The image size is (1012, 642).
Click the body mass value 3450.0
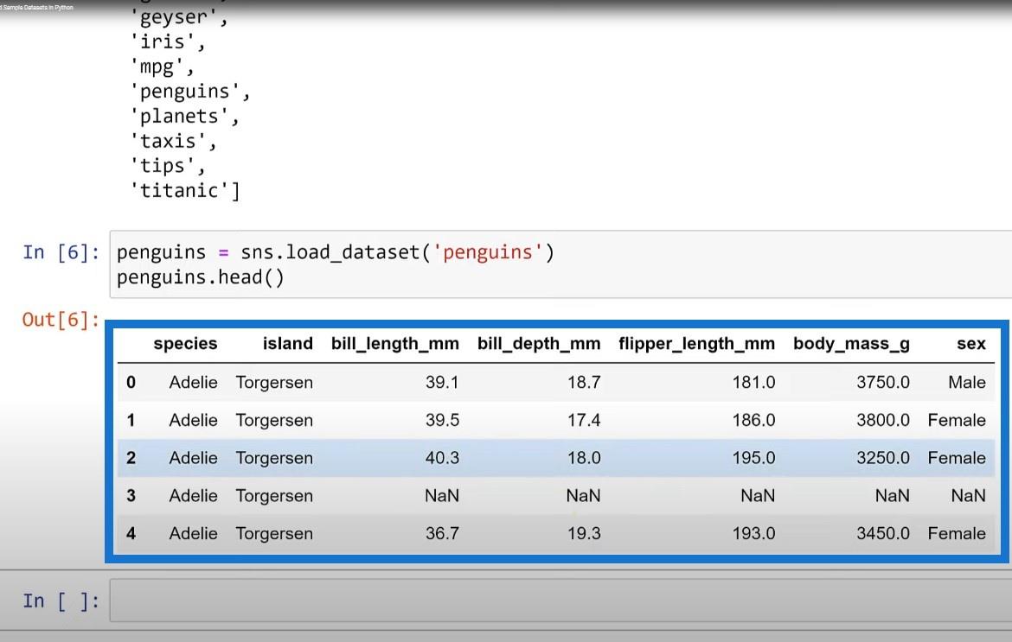tap(883, 534)
